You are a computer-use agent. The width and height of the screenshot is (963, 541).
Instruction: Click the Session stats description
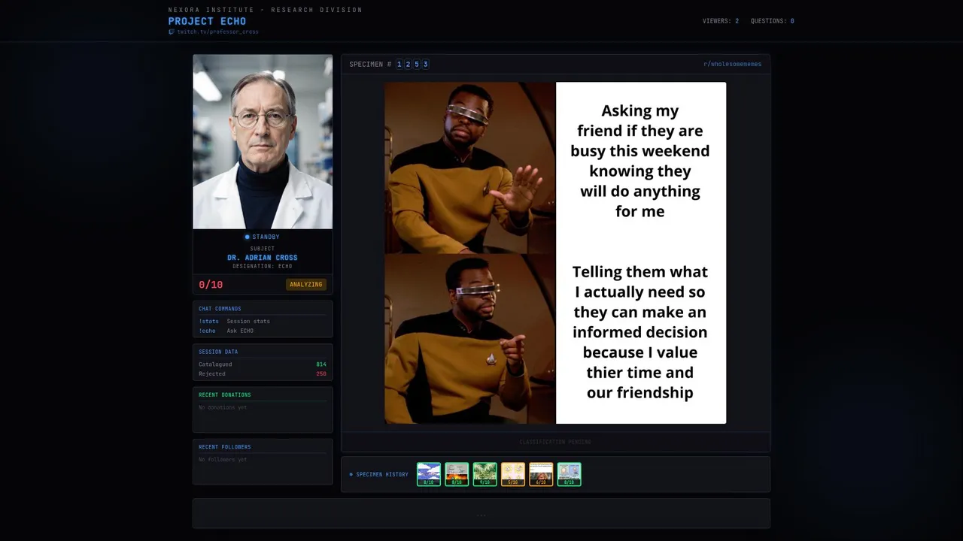tap(248, 321)
